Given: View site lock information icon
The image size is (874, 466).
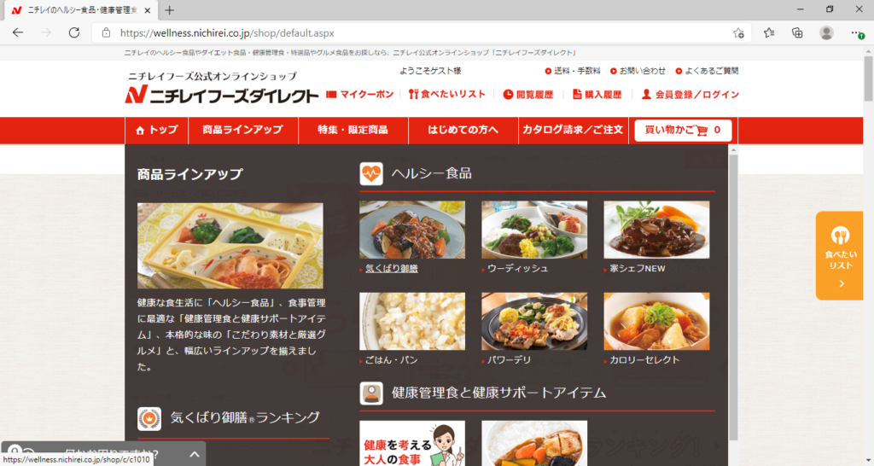Looking at the screenshot, I should [x=106, y=33].
